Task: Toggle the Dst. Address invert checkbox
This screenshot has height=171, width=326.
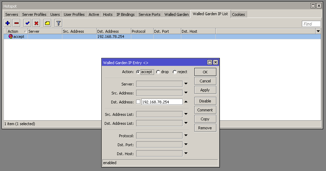Action: [x=138, y=102]
